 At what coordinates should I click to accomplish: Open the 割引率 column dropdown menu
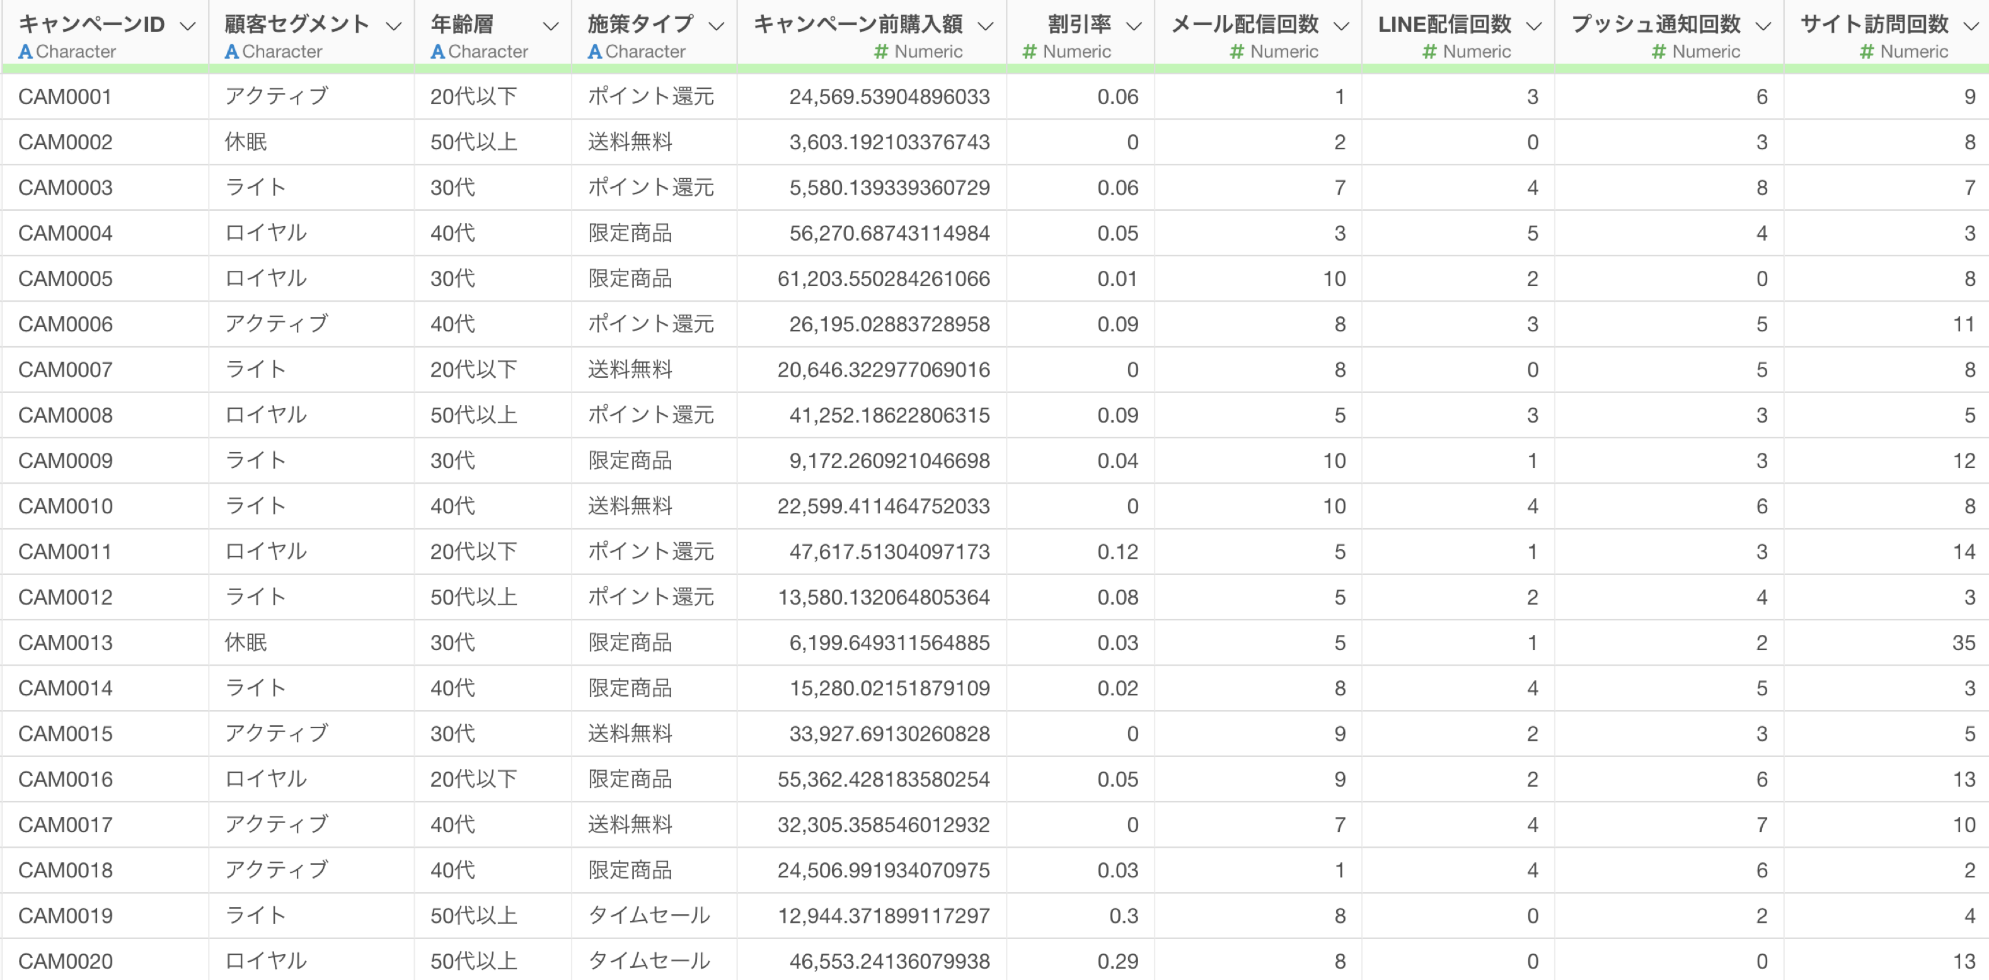click(x=1134, y=26)
